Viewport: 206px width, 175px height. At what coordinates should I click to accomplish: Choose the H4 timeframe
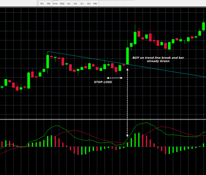[x=75, y=4]
